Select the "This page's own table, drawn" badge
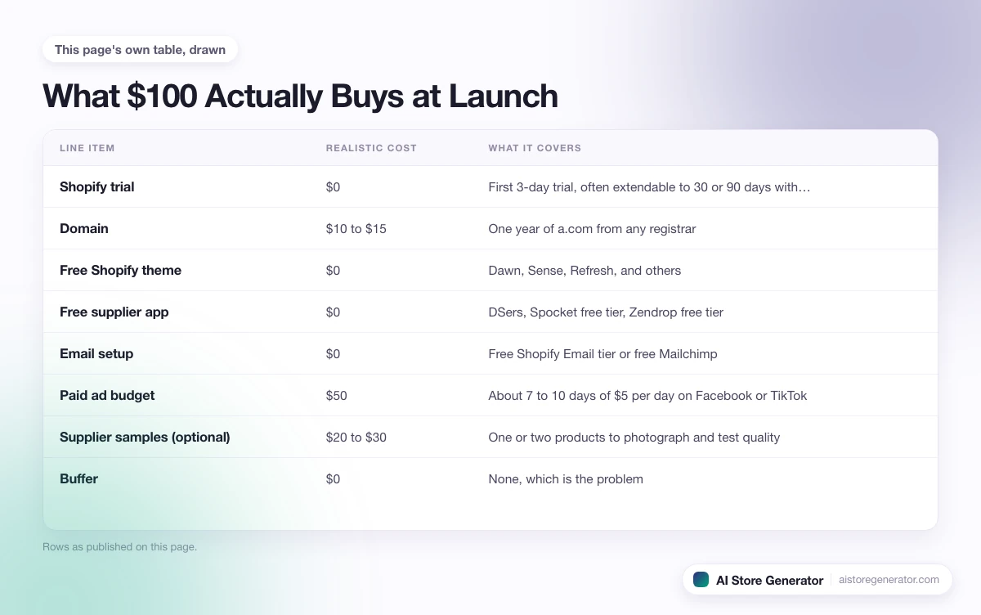 [x=140, y=49]
